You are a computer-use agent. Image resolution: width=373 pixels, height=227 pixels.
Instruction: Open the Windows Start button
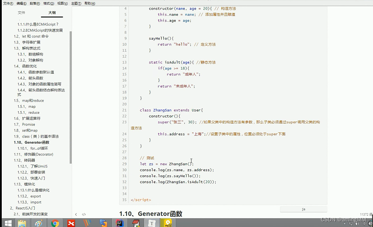8,223
